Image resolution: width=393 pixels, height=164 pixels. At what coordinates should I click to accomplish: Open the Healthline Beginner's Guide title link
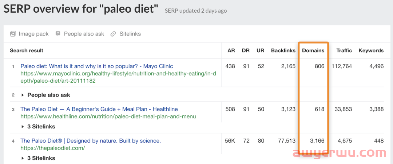coord(99,109)
